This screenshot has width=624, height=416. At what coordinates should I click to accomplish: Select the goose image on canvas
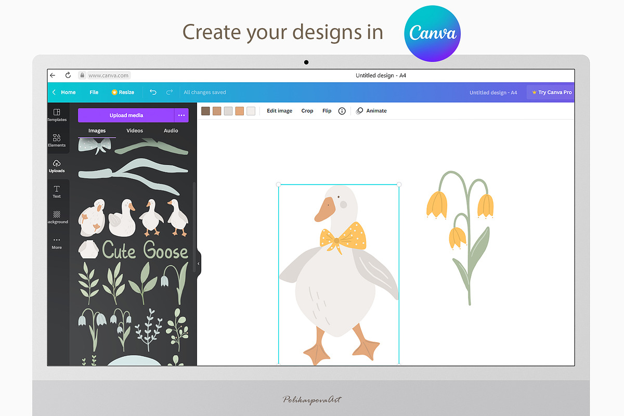coord(339,275)
